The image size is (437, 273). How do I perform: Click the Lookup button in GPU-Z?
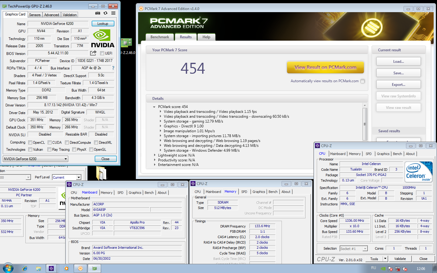(103, 24)
